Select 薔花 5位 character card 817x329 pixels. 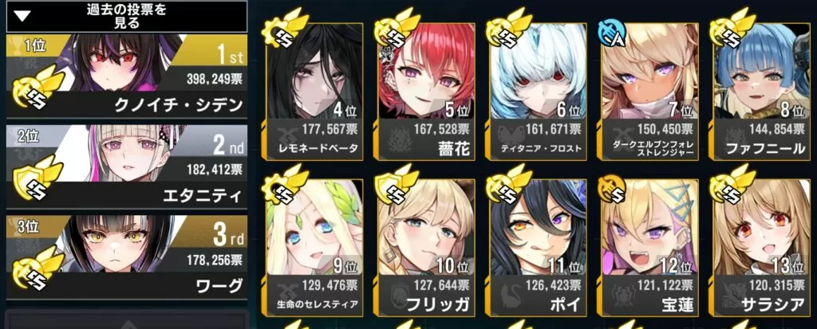tap(427, 91)
